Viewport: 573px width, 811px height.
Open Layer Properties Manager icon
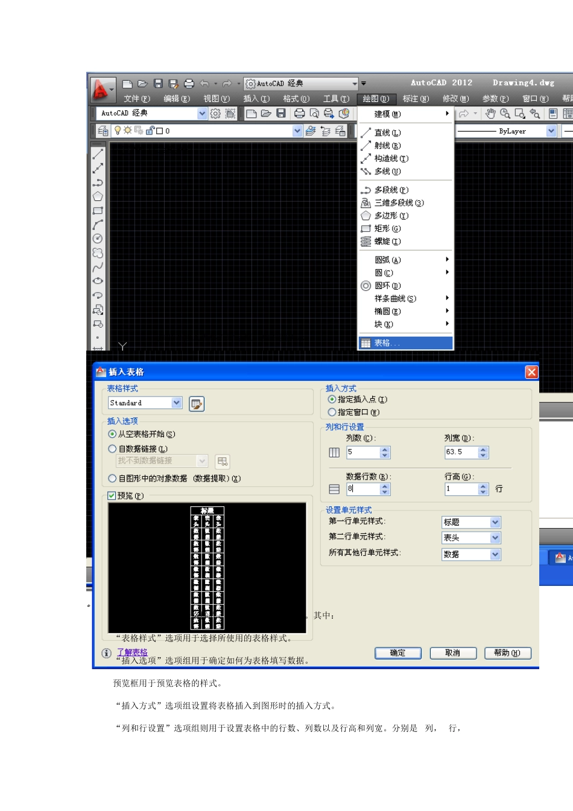[103, 130]
